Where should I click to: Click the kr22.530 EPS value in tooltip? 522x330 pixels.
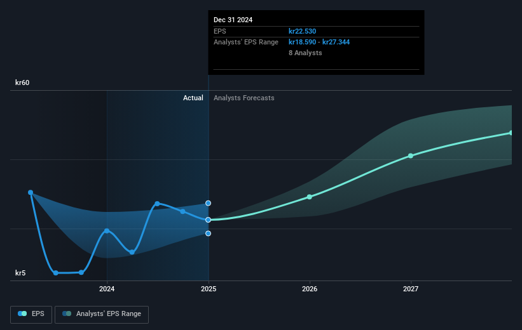(302, 31)
